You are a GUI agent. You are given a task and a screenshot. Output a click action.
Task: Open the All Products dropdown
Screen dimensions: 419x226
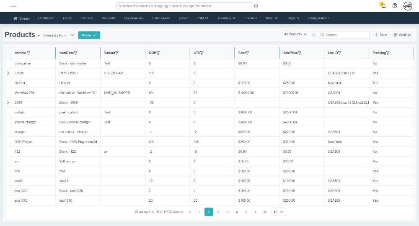pyautogui.click(x=295, y=34)
